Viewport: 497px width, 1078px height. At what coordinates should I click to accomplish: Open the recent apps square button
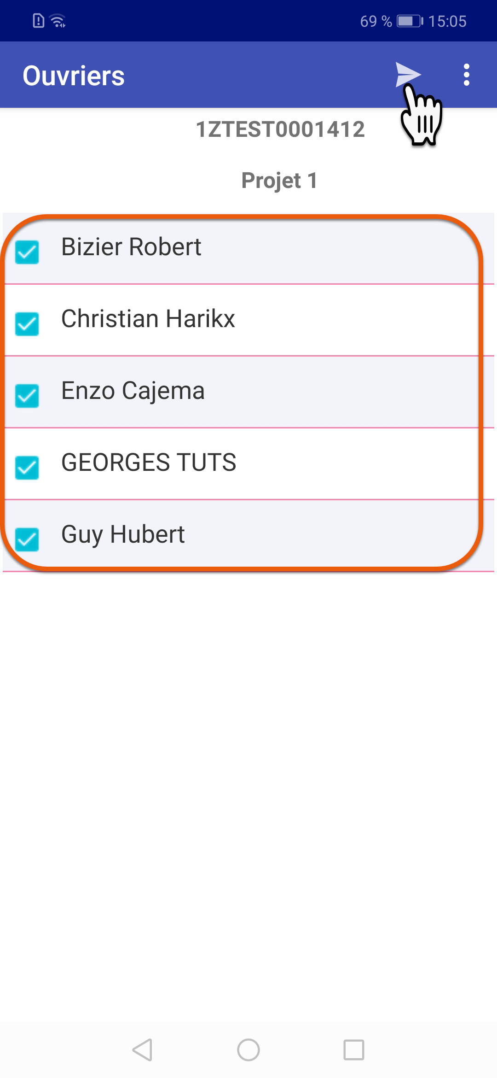[353, 1050]
